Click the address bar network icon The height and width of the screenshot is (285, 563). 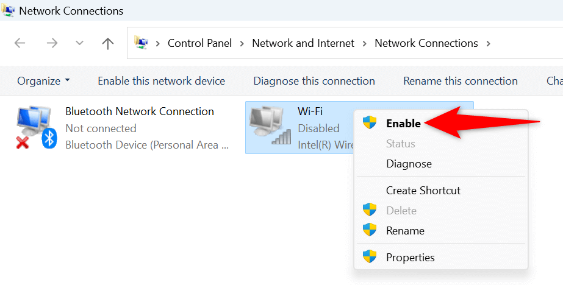pos(142,43)
